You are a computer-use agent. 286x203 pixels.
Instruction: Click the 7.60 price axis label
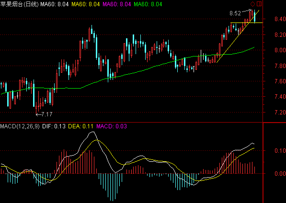point(280,81)
